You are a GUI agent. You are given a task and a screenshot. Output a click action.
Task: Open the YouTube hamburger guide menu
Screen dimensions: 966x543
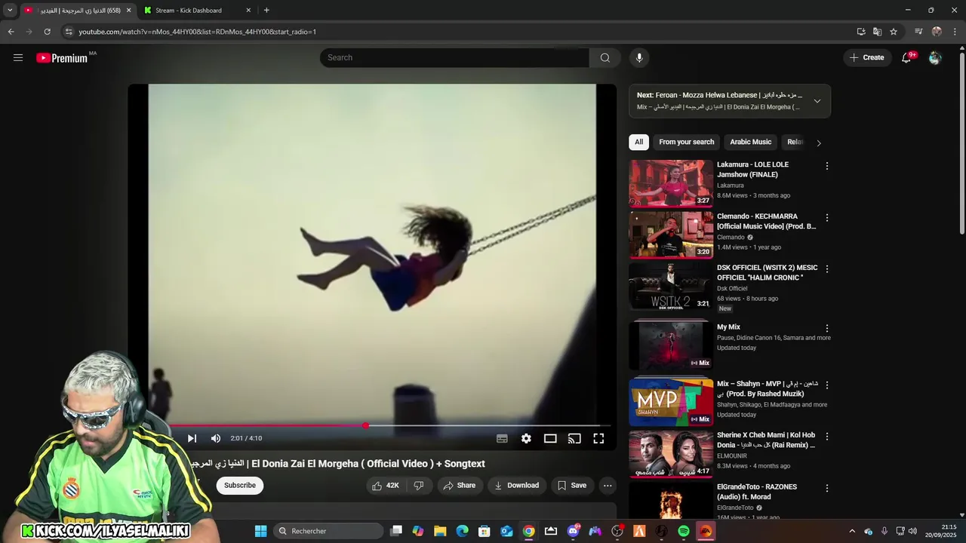click(x=18, y=57)
